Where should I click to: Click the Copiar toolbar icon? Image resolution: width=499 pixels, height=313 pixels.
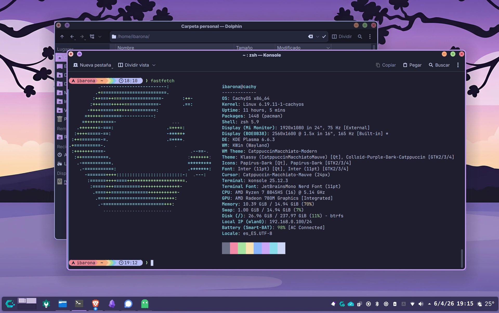pyautogui.click(x=378, y=65)
